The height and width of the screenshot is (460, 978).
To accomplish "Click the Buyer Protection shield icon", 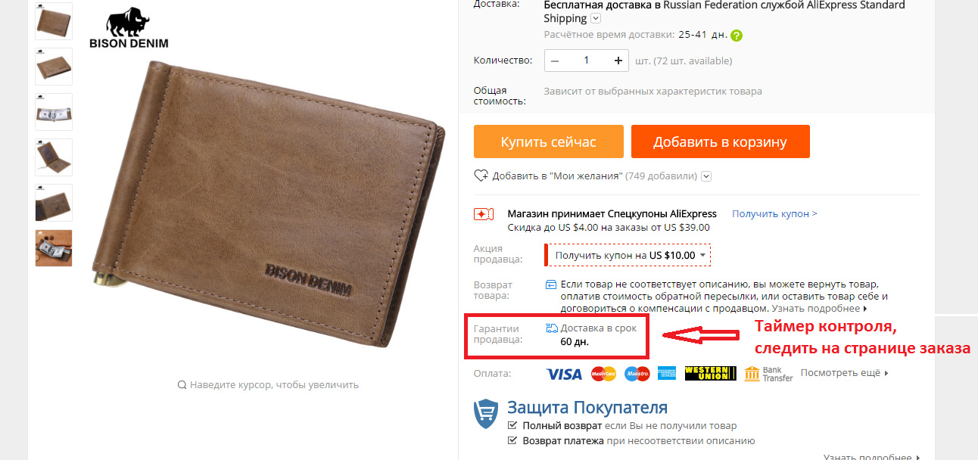I will pos(485,414).
